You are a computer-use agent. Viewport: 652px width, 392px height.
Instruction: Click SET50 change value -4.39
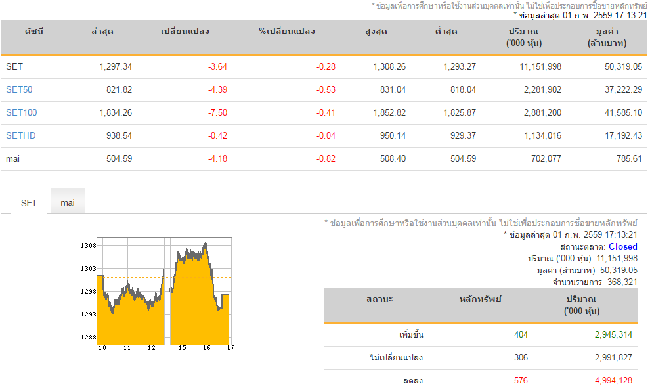click(x=217, y=89)
